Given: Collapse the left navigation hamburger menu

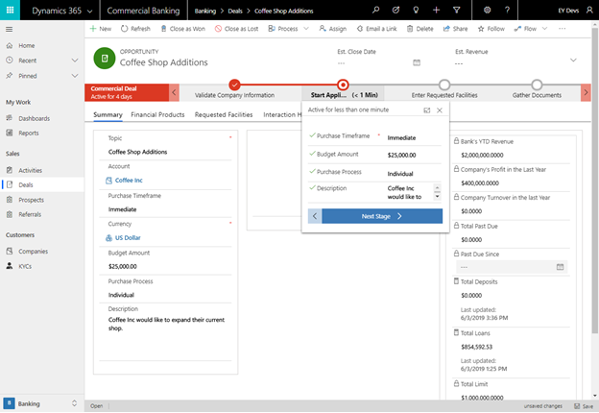Looking at the screenshot, I should click(x=10, y=29).
